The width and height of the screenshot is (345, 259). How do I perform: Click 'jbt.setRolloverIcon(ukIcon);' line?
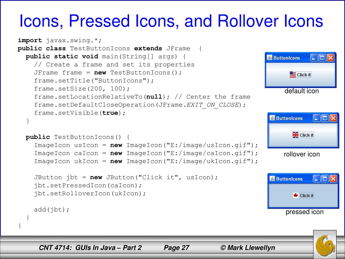point(90,194)
